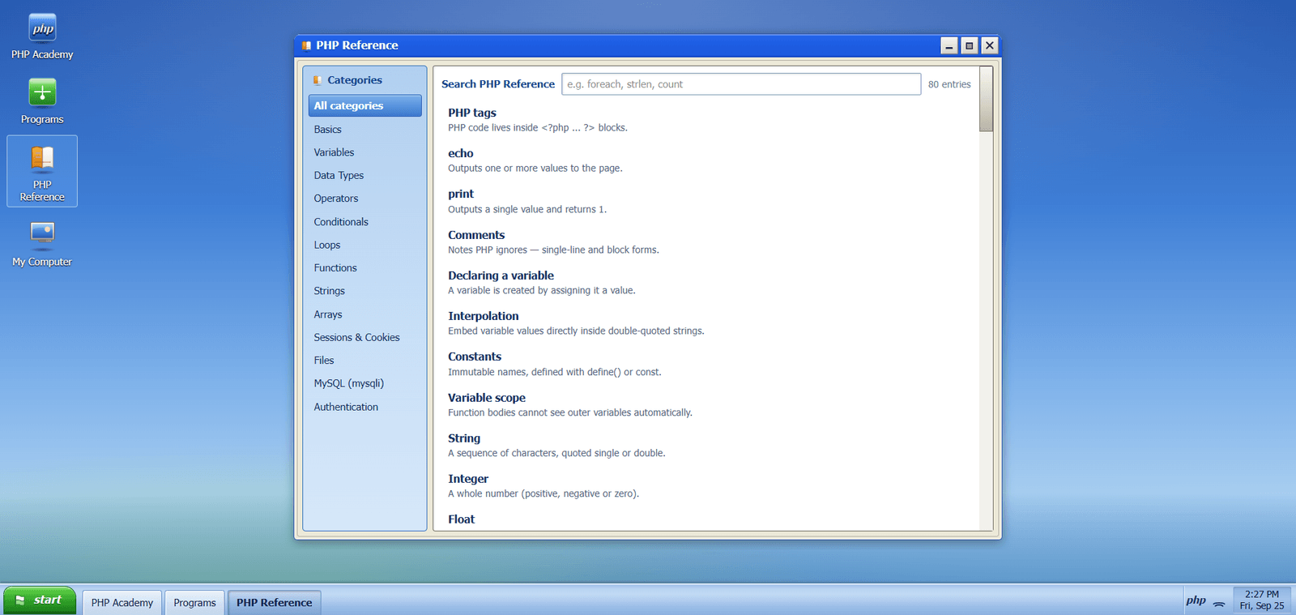Maximize the PHP Reference window
Screen dimensions: 1296x615
click(x=969, y=45)
